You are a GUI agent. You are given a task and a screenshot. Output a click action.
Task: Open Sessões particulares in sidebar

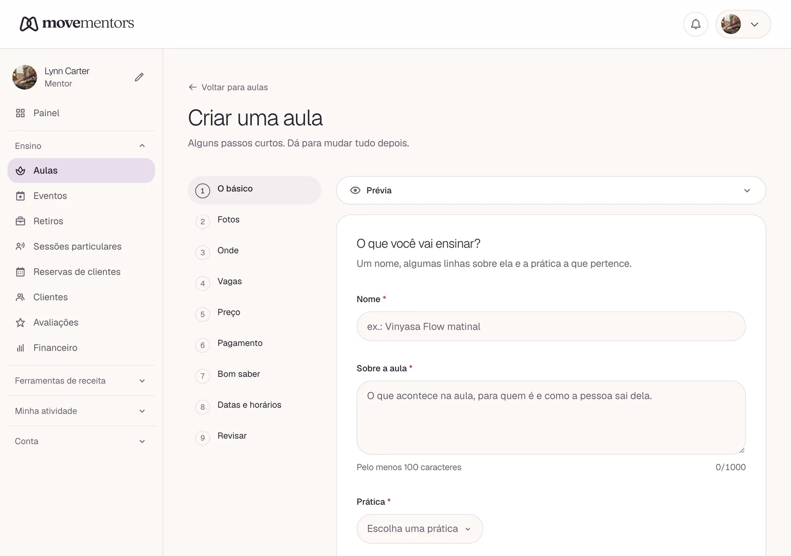point(81,247)
